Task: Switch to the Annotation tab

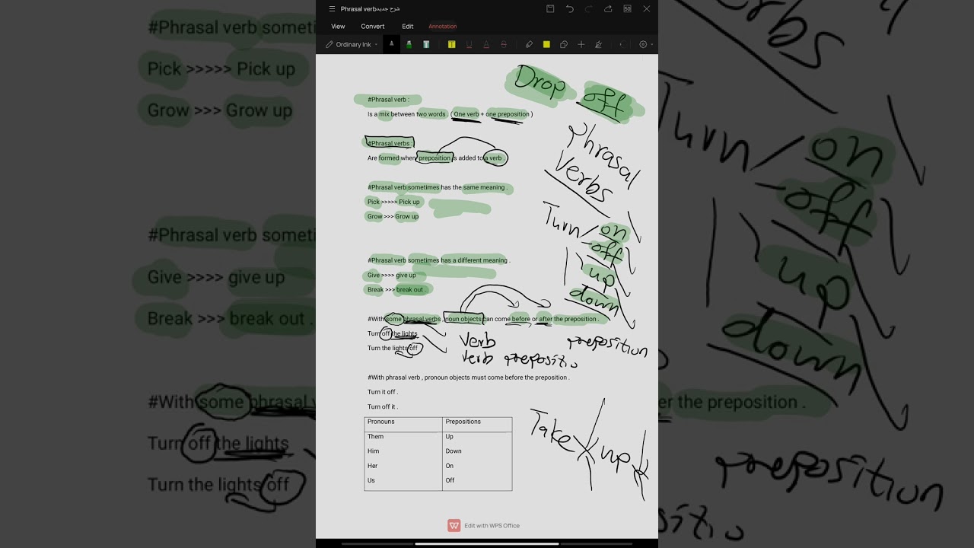Action: 443,27
